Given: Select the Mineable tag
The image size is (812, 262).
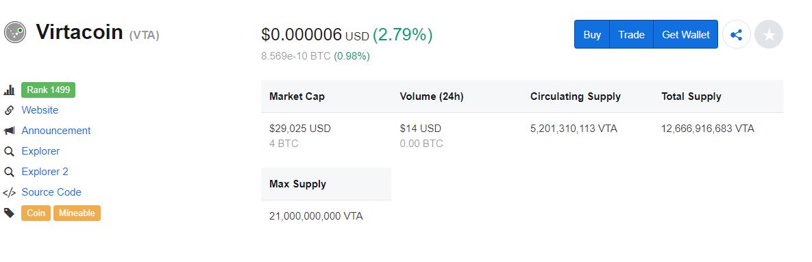Looking at the screenshot, I should [x=77, y=213].
